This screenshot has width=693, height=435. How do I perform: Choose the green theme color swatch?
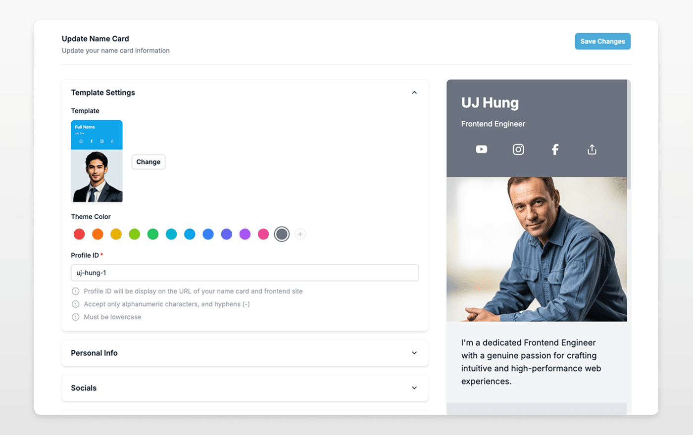[x=153, y=234]
